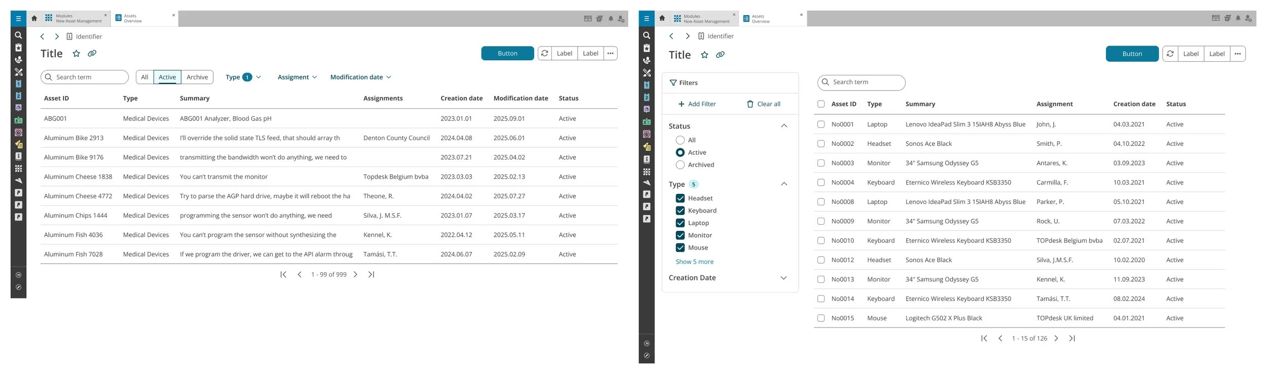Click Add Filter button
This screenshot has width=1267, height=374.
pyautogui.click(x=697, y=104)
